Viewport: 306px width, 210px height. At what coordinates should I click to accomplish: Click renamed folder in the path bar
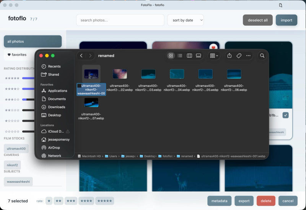click(x=185, y=156)
